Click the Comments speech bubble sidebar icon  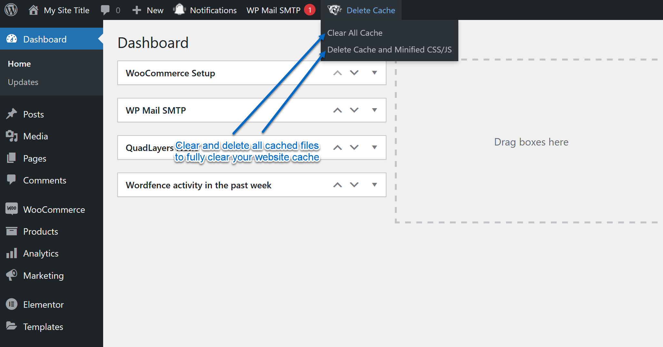12,180
